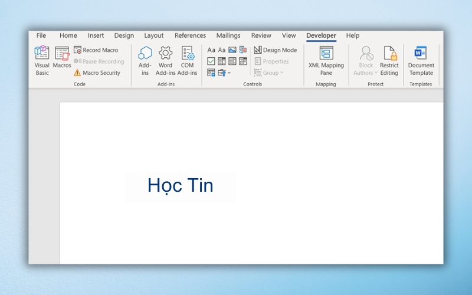Open COM Add-ins manager
Image resolution: width=472 pixels, height=295 pixels.
(187, 61)
